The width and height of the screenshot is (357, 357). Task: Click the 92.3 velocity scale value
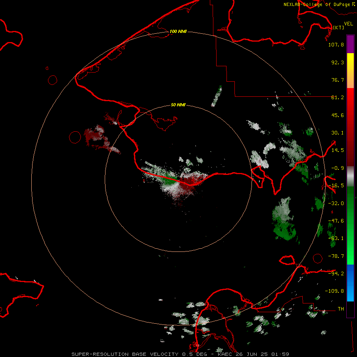[338, 62]
